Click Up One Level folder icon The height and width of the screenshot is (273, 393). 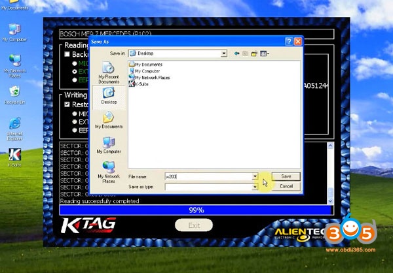pos(246,54)
